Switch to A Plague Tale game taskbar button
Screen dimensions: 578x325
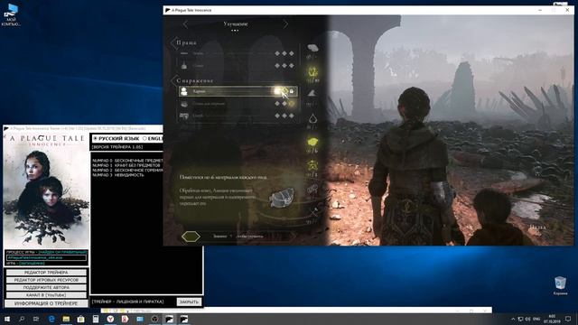pos(169,319)
